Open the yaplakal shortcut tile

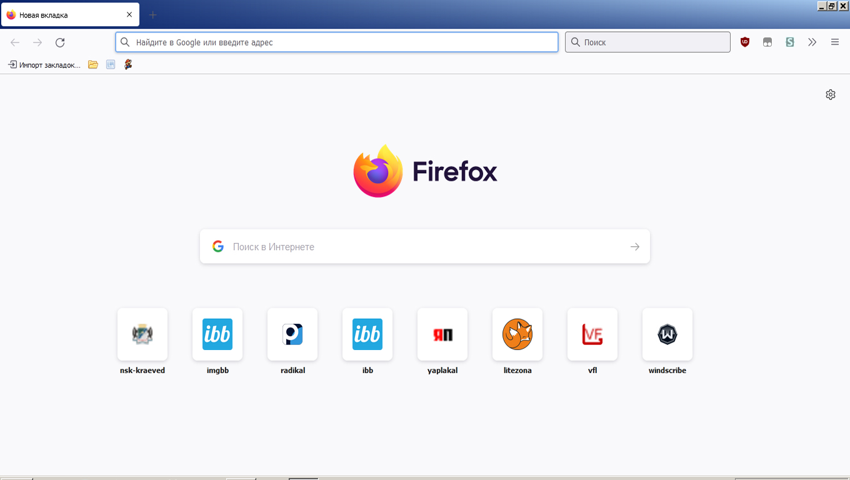click(442, 334)
